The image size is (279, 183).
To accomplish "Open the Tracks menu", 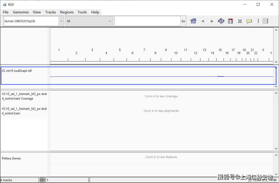I will tap(50, 12).
